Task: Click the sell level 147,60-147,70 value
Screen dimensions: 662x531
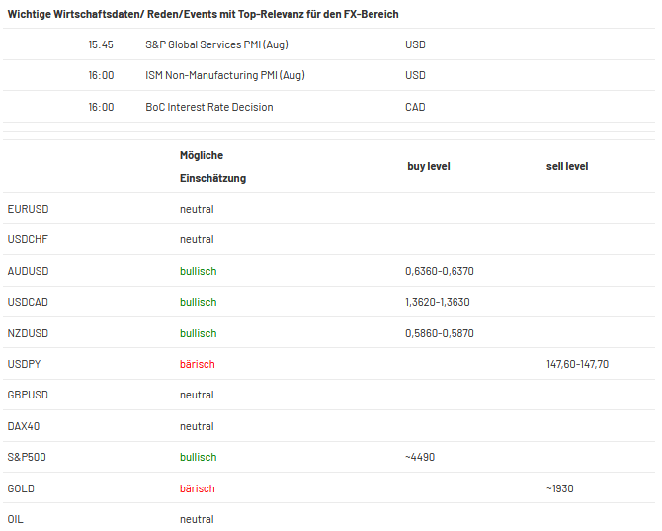Action: tap(578, 364)
